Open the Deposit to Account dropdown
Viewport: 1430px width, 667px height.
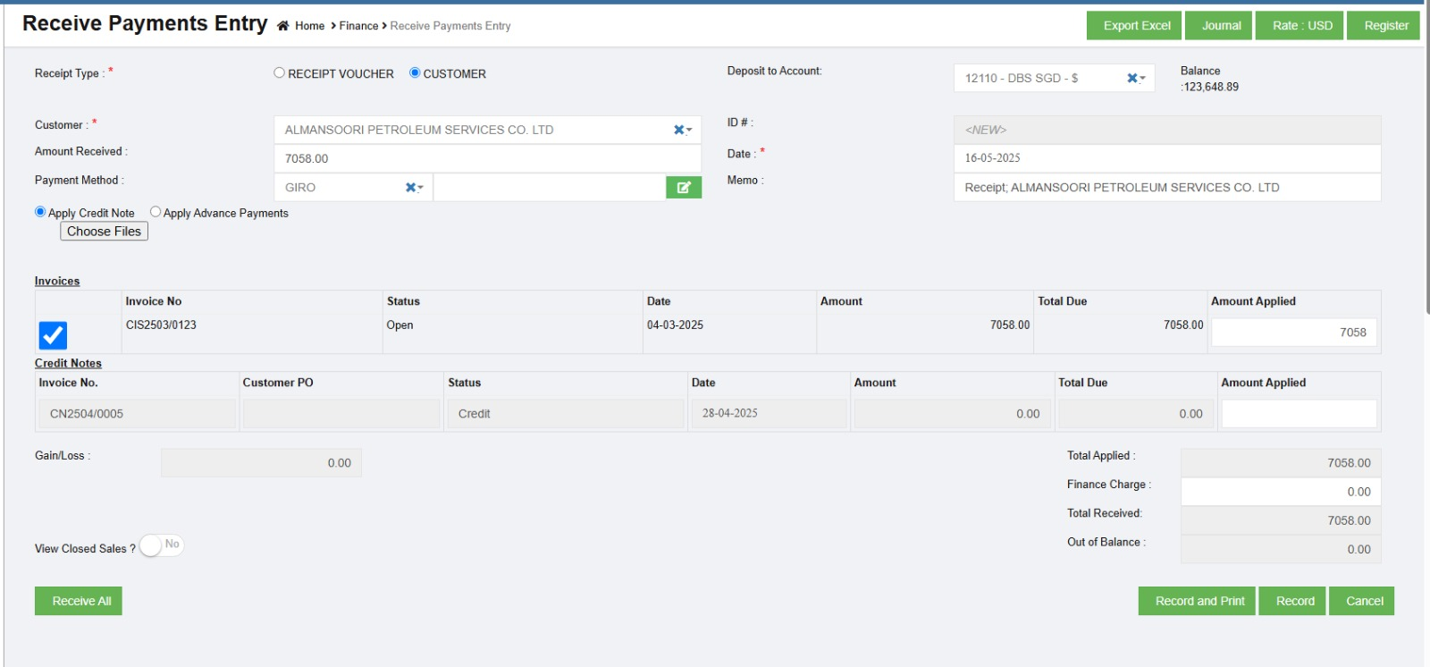coord(1143,79)
